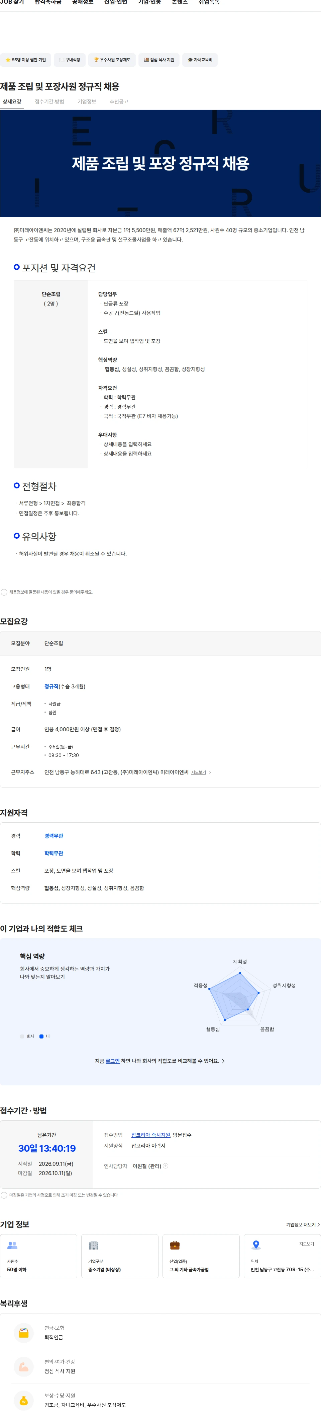Click the 위치 map pin icon
The image size is (321, 1412).
[x=256, y=1246]
